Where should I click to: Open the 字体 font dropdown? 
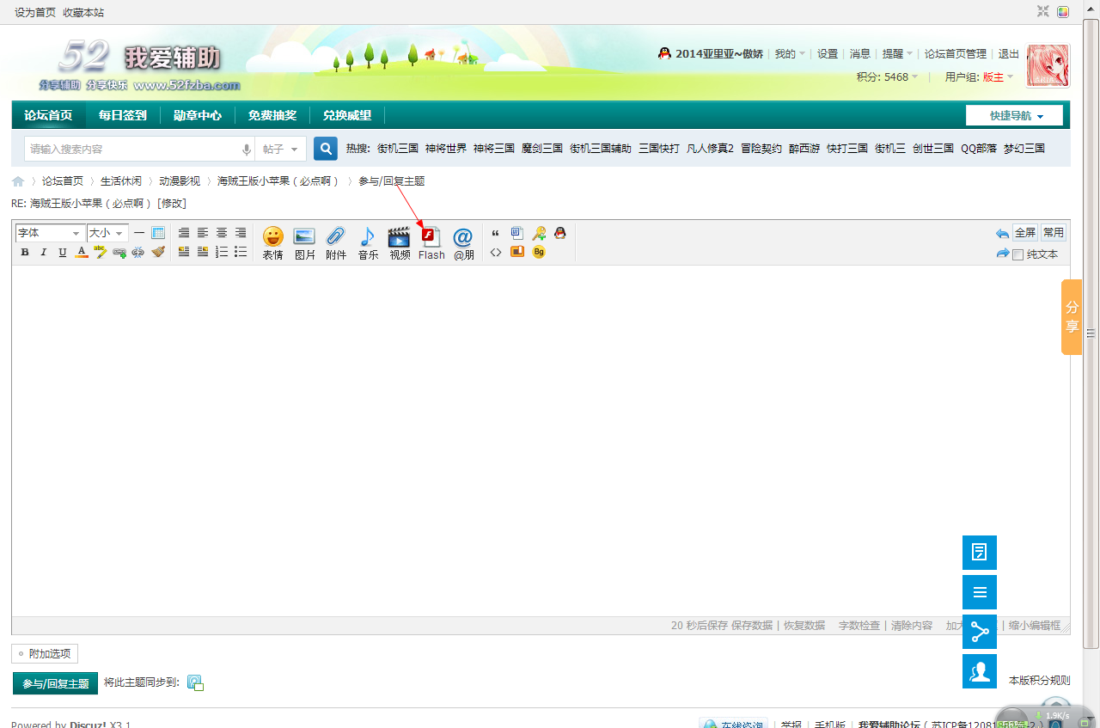point(50,233)
